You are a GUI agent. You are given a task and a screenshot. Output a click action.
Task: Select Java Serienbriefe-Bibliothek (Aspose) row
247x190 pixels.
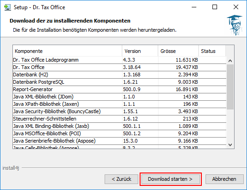(119, 141)
